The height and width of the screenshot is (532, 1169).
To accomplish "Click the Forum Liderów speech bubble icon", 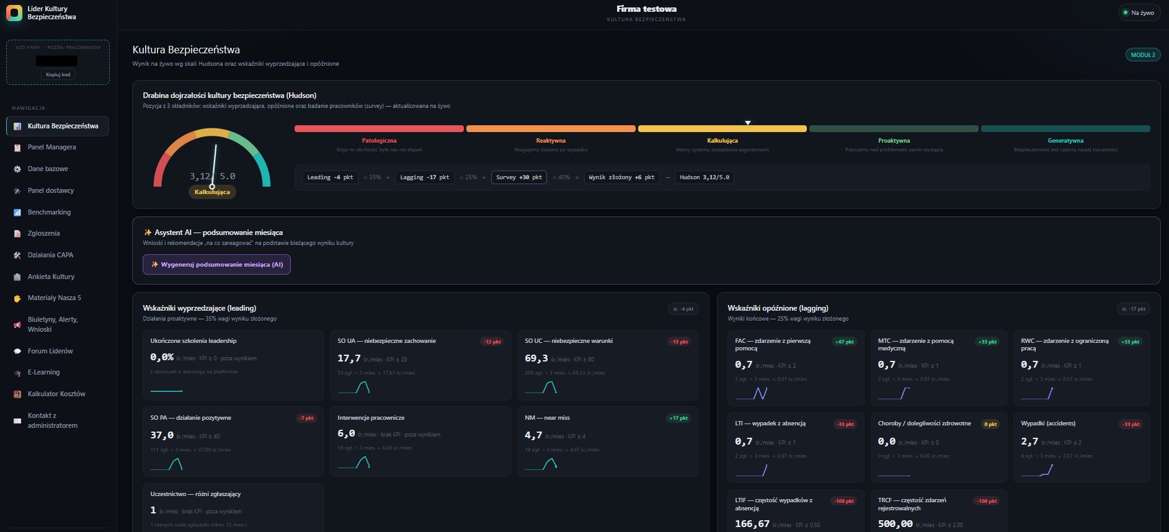I will pos(17,351).
